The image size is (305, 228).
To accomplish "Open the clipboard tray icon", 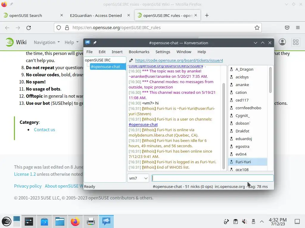I will pos(235,221).
